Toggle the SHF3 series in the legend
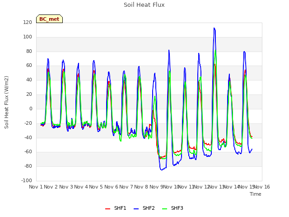 point(172,208)
